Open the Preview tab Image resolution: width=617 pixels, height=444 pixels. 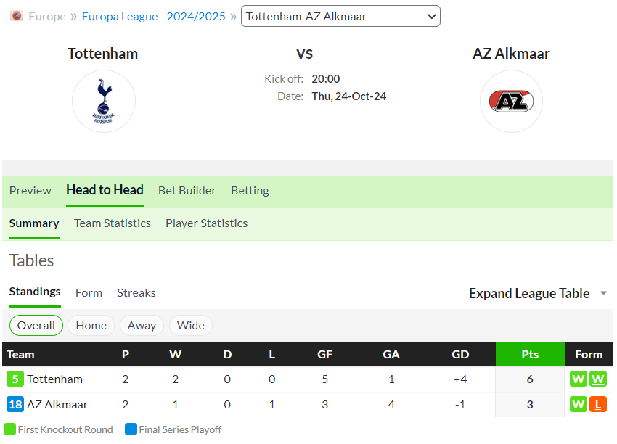point(30,191)
